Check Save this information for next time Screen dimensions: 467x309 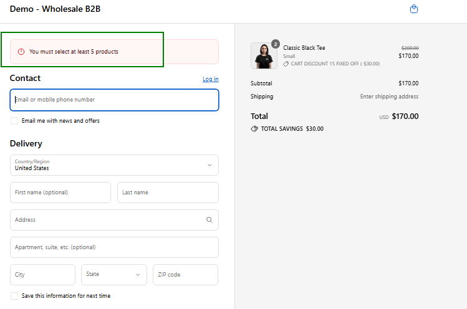coord(14,296)
